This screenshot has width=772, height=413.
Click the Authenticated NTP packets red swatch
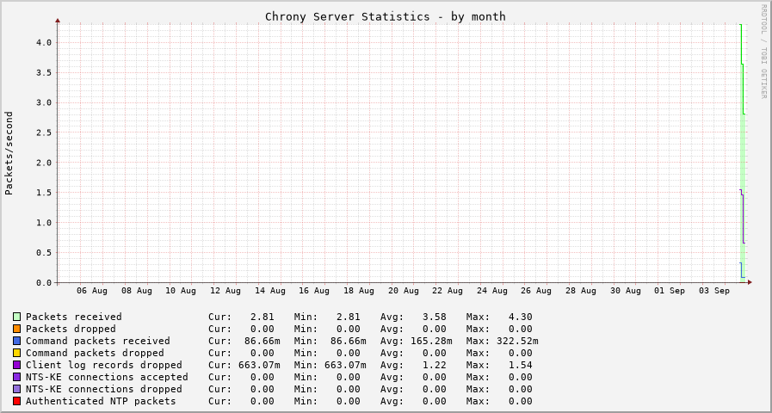click(16, 401)
